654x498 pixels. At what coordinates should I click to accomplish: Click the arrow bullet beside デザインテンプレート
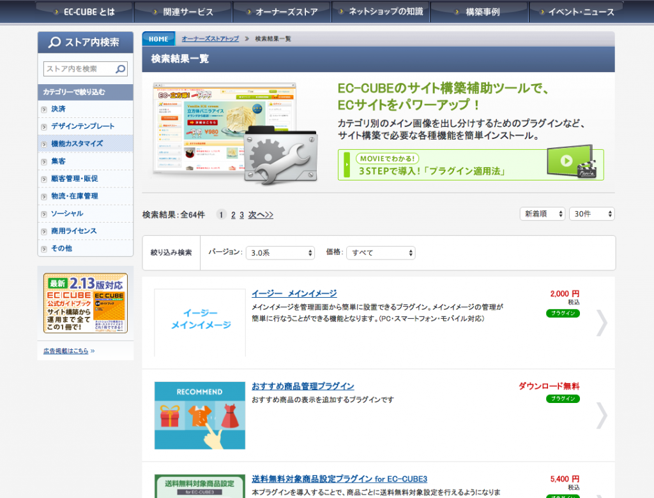[44, 127]
